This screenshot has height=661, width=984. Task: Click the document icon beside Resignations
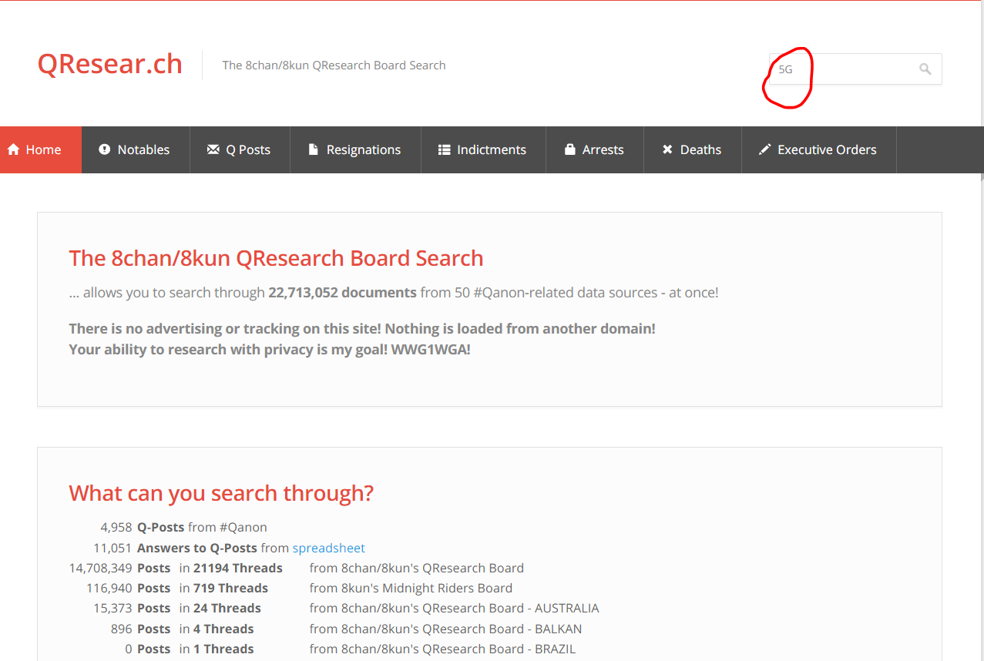[x=314, y=149]
